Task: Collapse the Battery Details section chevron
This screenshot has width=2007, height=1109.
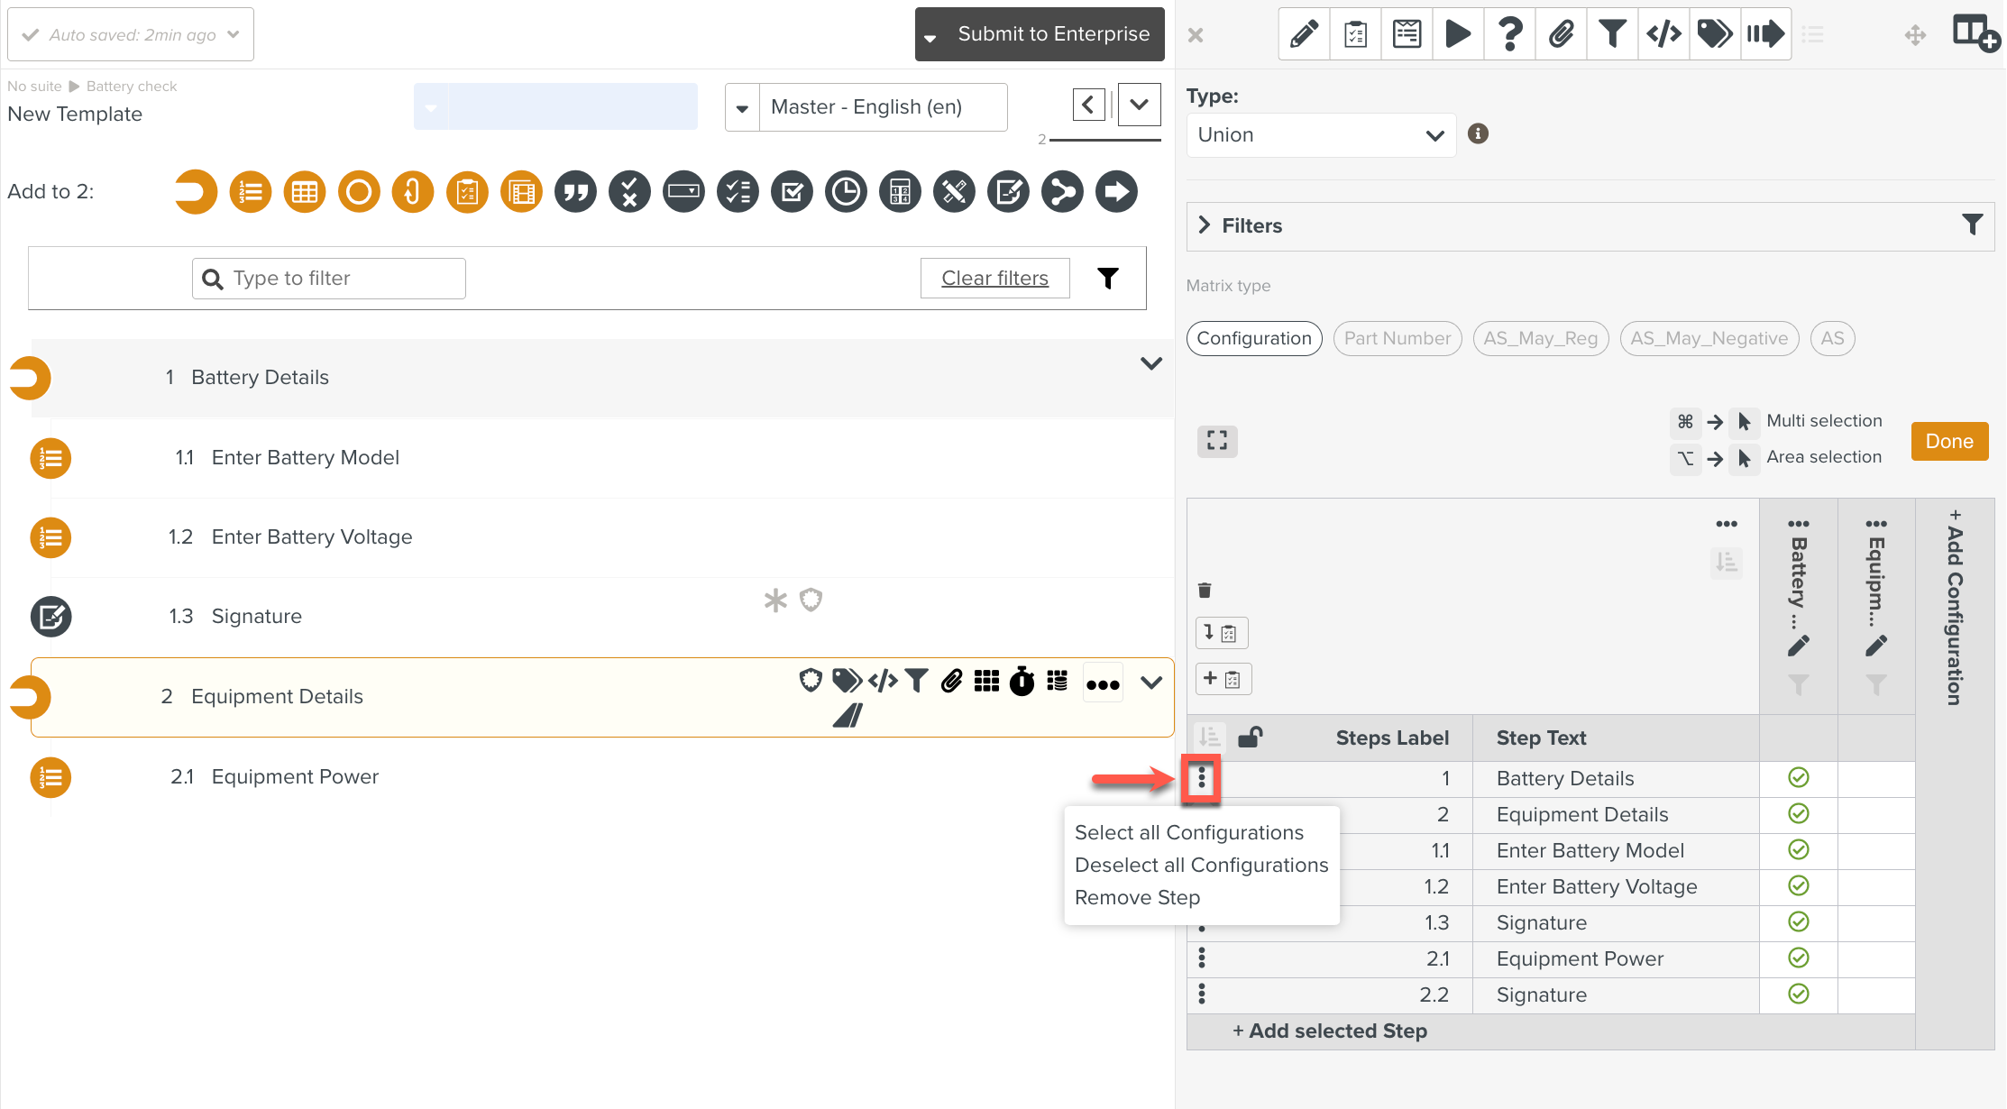Action: coord(1150,363)
